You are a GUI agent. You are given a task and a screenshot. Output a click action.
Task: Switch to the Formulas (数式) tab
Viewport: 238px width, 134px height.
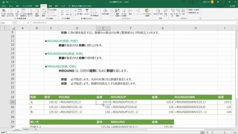click(x=37, y=6)
